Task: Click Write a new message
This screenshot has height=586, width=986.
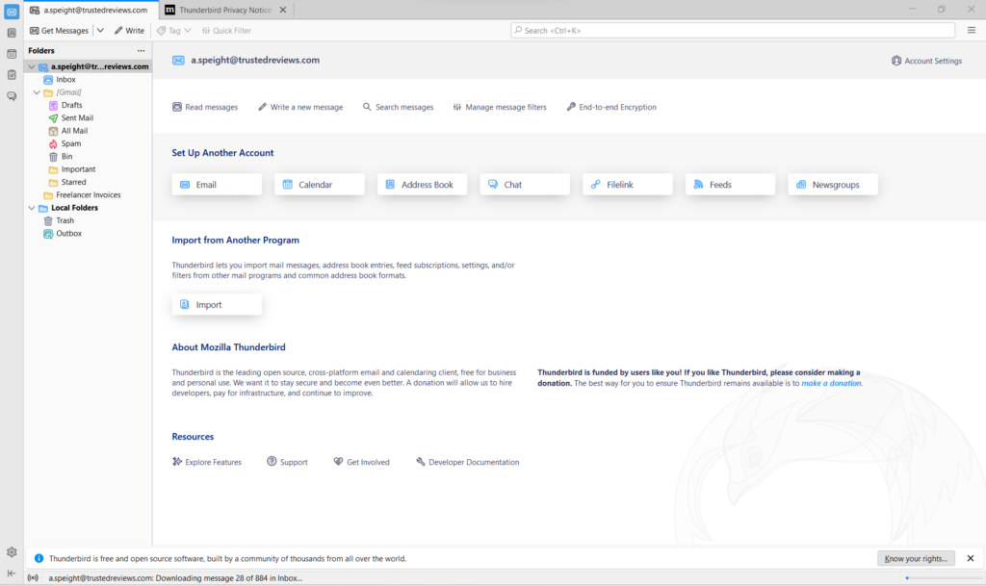Action: pos(300,107)
